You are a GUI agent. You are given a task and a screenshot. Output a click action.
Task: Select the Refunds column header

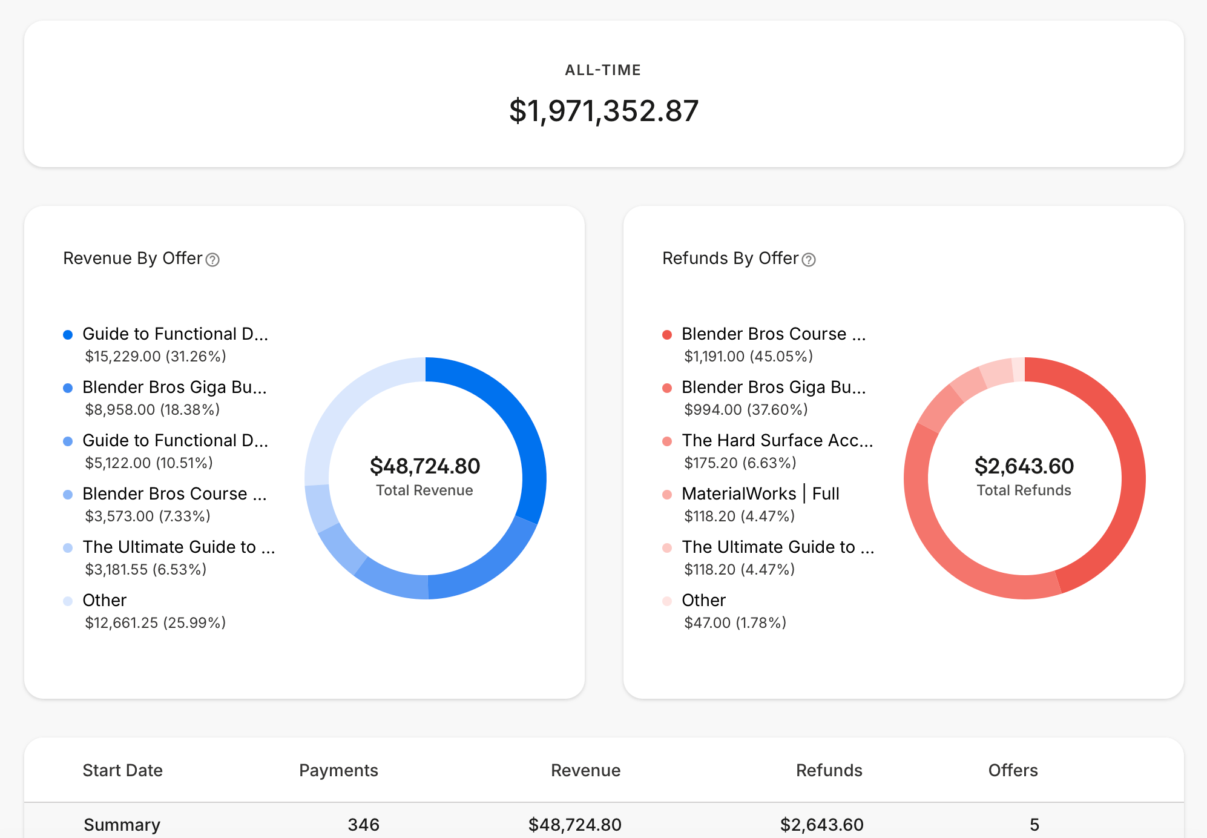[x=828, y=770]
